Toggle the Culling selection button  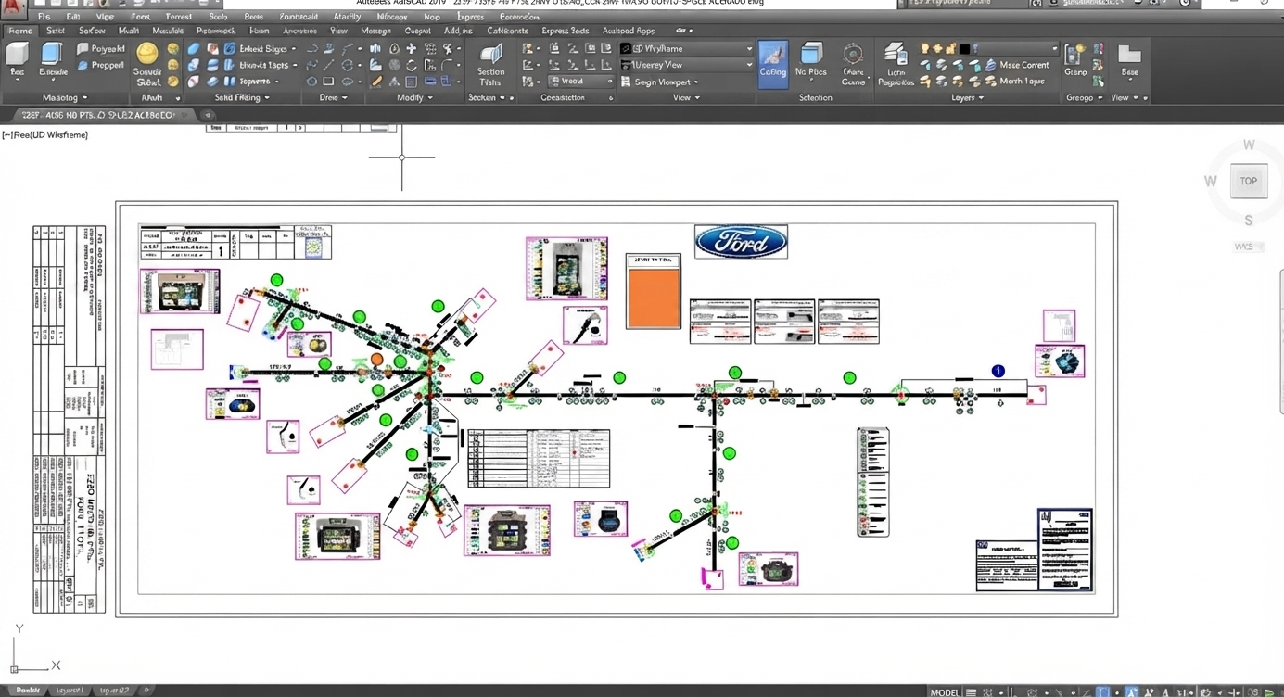[x=772, y=64]
